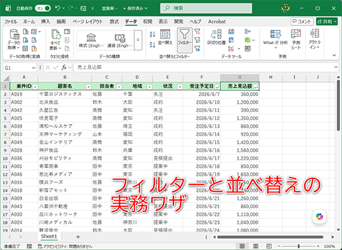This screenshot has height=250, width=342.
Task: Click the Clear filter icon
Action: click(x=198, y=32)
